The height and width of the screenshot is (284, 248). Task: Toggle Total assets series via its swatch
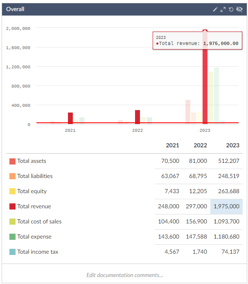[x=12, y=161]
